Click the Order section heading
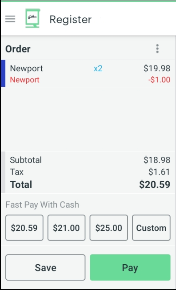The width and height of the screenshot is (176, 290). pos(18,49)
